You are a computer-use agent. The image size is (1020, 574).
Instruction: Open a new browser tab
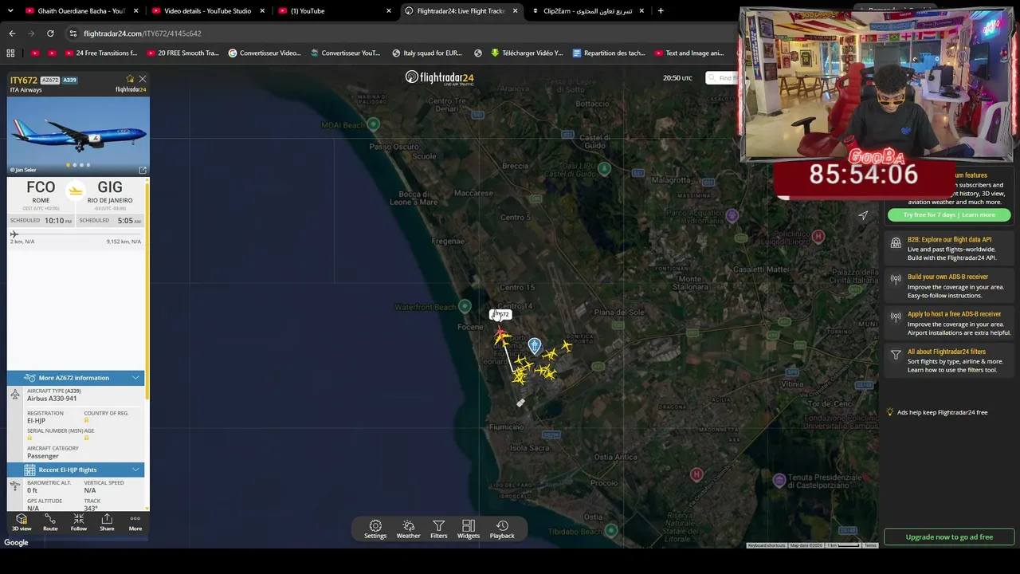tap(661, 11)
